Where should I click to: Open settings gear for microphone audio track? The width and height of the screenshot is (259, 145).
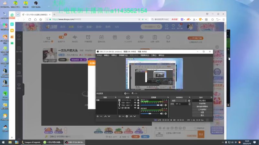point(166,105)
